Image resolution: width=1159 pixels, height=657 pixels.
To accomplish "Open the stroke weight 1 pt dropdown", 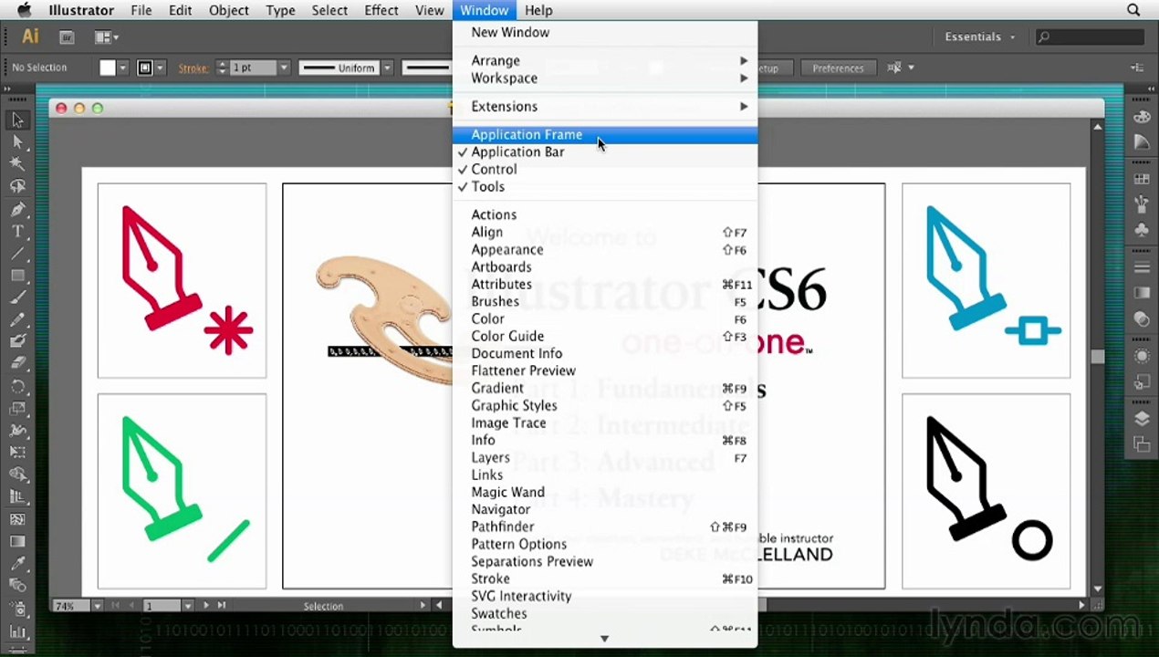I will pyautogui.click(x=284, y=68).
